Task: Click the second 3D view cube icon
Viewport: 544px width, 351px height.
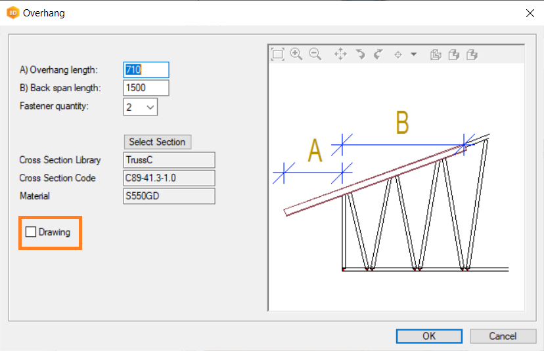Action: [x=453, y=54]
